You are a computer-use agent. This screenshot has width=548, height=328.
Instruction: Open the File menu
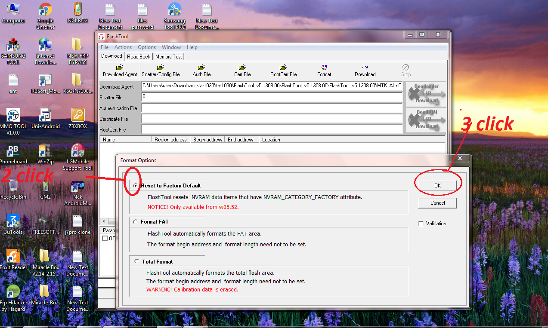(x=105, y=47)
